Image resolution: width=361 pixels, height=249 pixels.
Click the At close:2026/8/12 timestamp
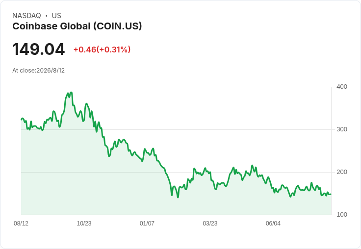(38, 71)
